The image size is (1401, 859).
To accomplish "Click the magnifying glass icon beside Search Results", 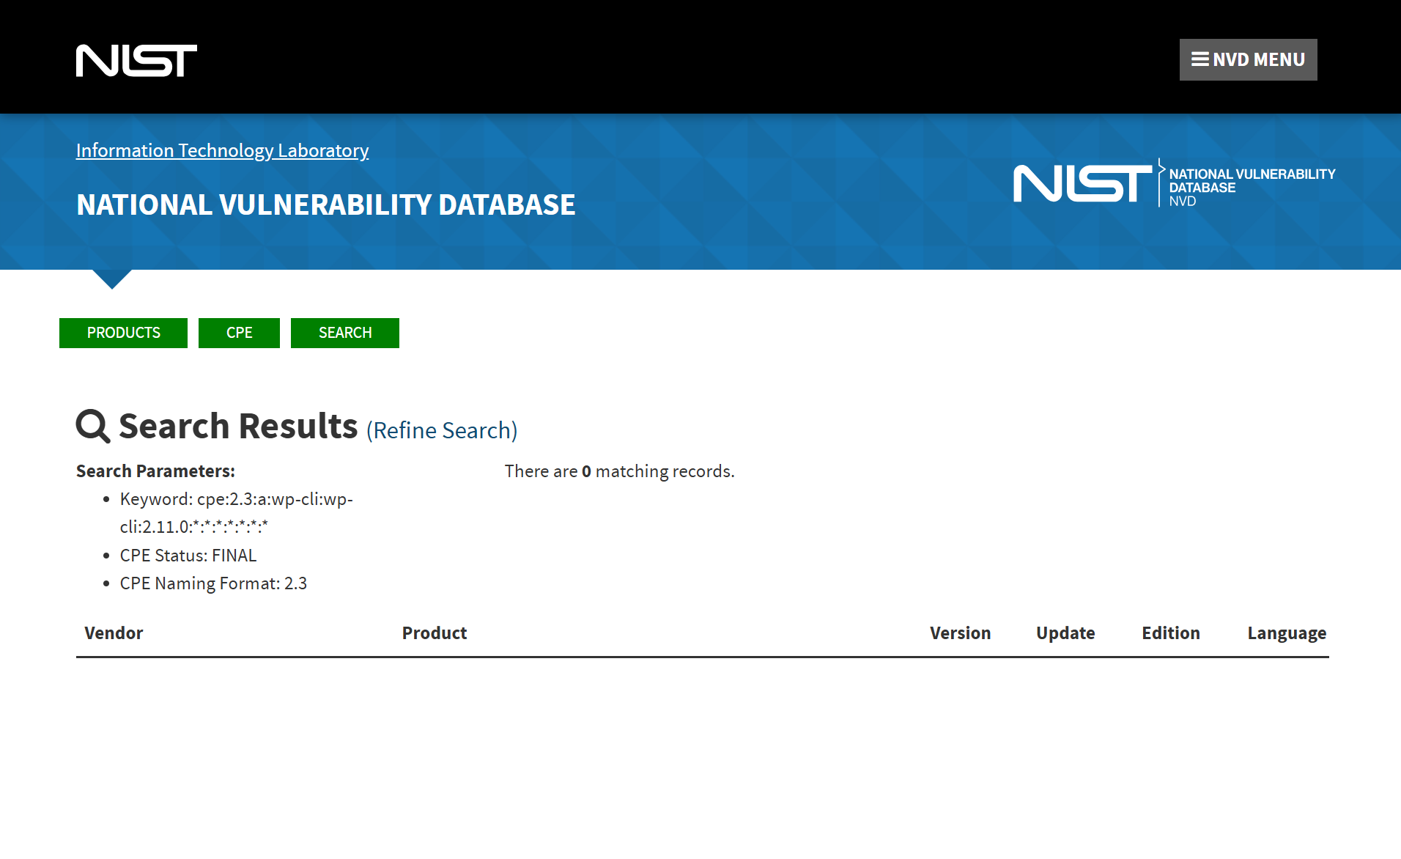I will point(93,426).
